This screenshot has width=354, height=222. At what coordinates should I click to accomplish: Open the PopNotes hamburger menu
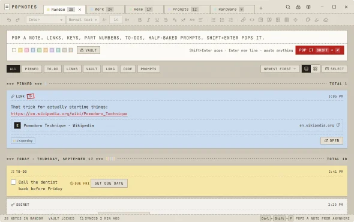[x=7, y=7]
